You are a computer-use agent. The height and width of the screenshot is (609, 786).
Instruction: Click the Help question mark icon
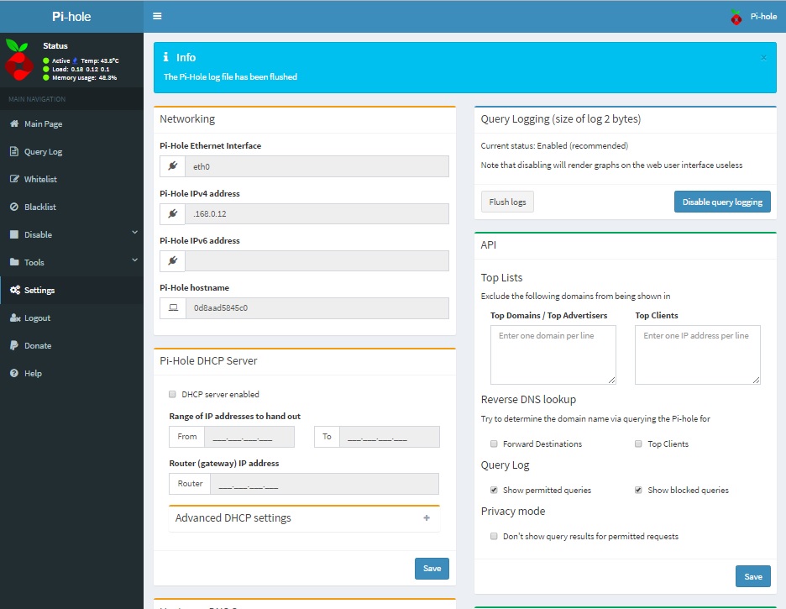pos(14,373)
